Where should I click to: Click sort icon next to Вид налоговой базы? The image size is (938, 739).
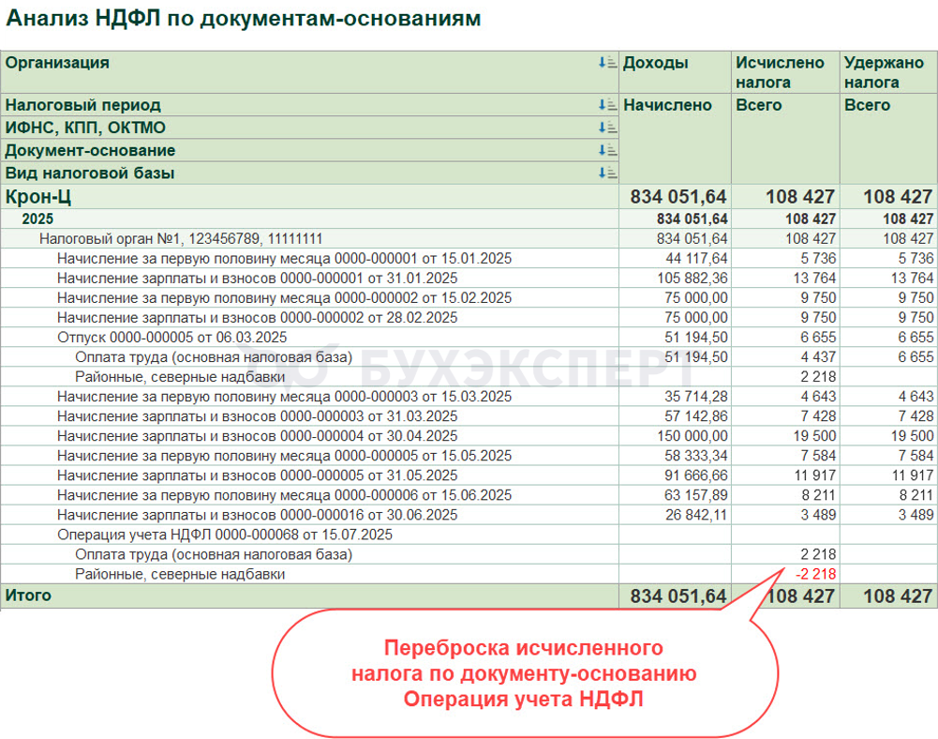(x=608, y=173)
